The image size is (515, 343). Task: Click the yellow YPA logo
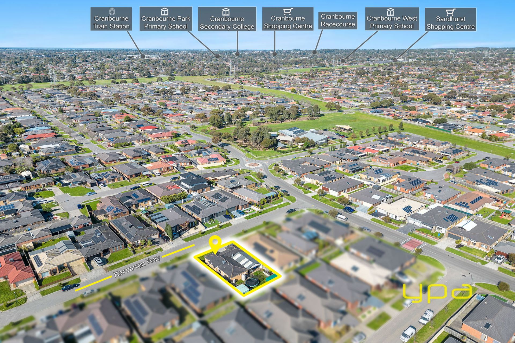click(437, 293)
